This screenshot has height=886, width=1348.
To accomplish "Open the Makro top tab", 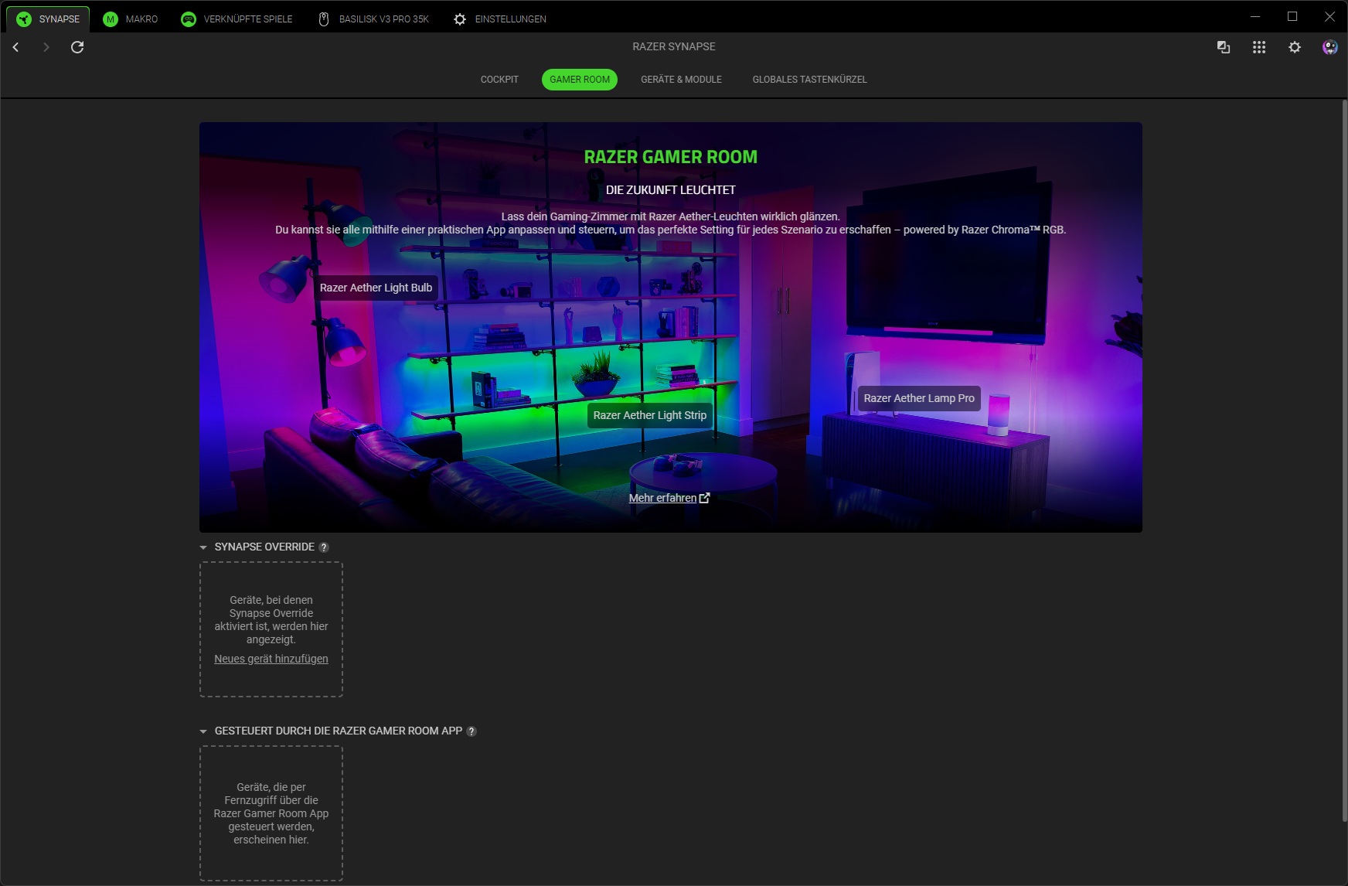I will pyautogui.click(x=131, y=19).
